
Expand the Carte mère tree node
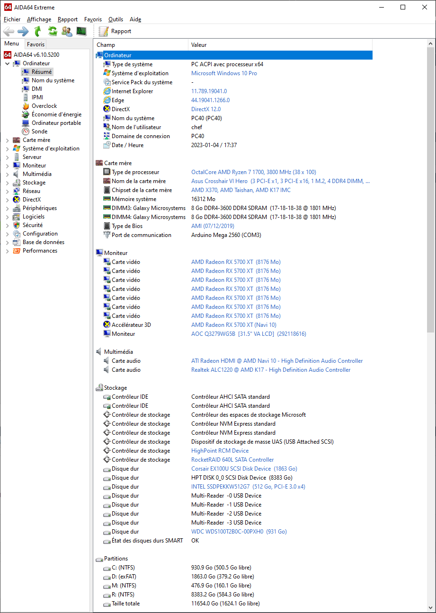7,140
